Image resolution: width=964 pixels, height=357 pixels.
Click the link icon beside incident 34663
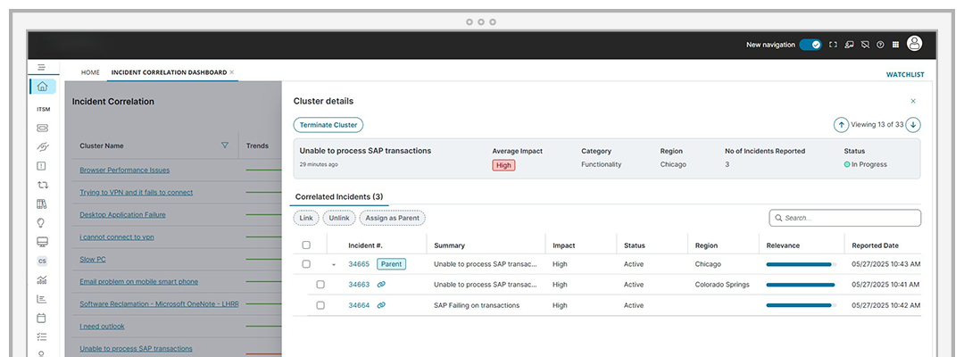(x=381, y=285)
